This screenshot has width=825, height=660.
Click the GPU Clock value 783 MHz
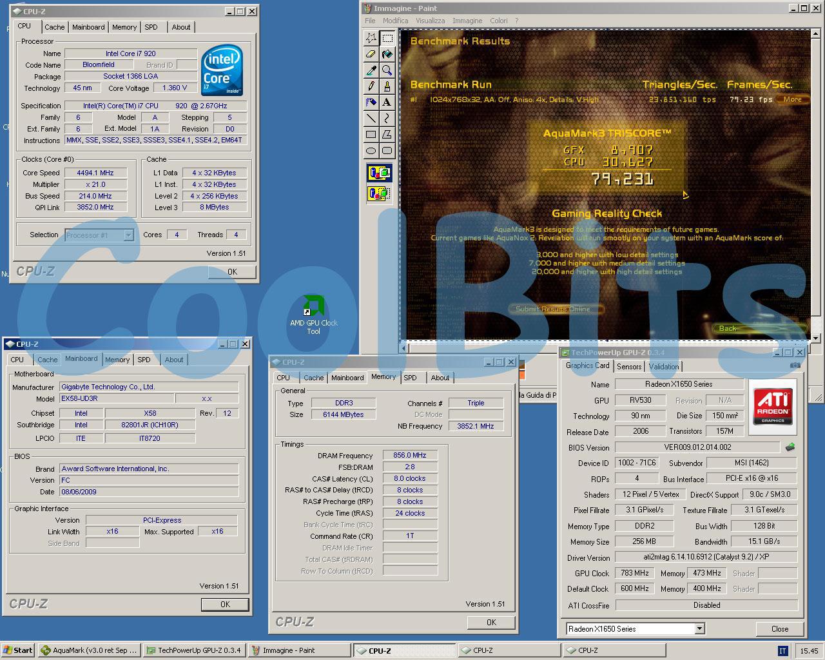tap(635, 573)
